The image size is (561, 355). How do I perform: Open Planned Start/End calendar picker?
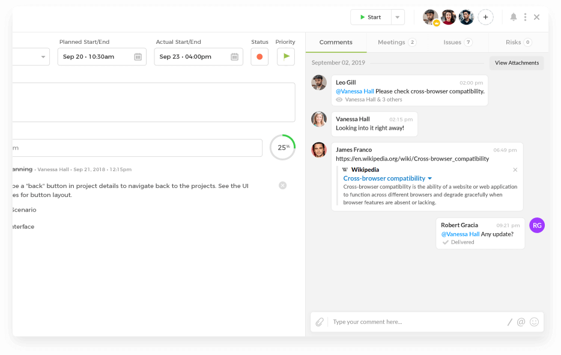(x=138, y=57)
